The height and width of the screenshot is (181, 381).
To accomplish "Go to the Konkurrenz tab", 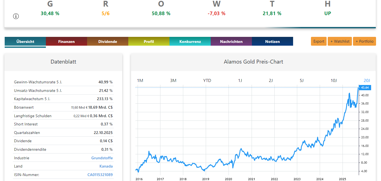I will point(190,42).
